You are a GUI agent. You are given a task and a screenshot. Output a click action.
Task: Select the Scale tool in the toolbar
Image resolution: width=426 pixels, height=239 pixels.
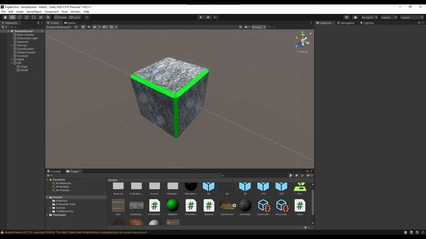point(27,17)
